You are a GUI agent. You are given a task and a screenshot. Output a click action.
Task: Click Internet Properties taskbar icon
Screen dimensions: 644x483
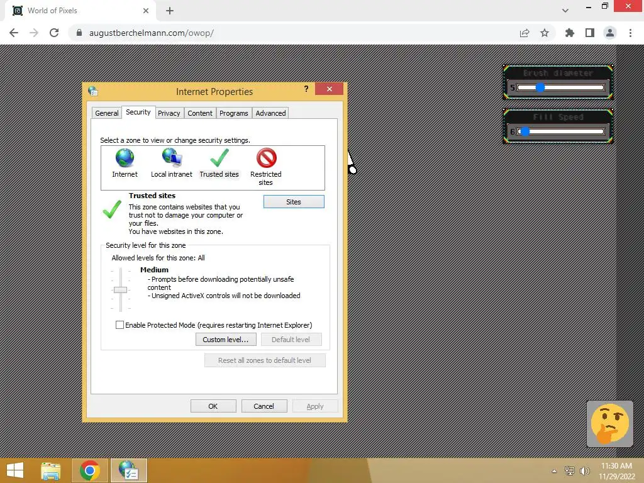point(129,470)
